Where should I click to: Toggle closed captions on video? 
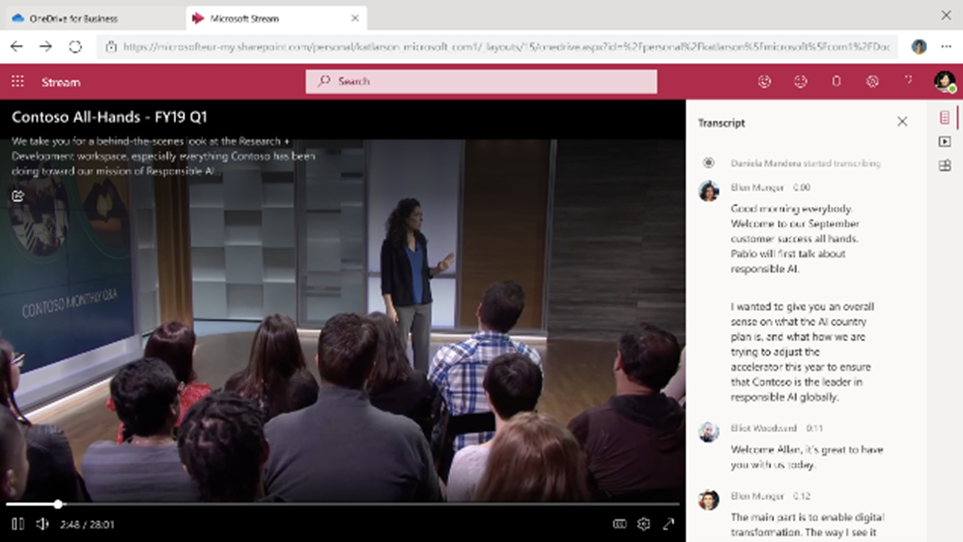619,524
